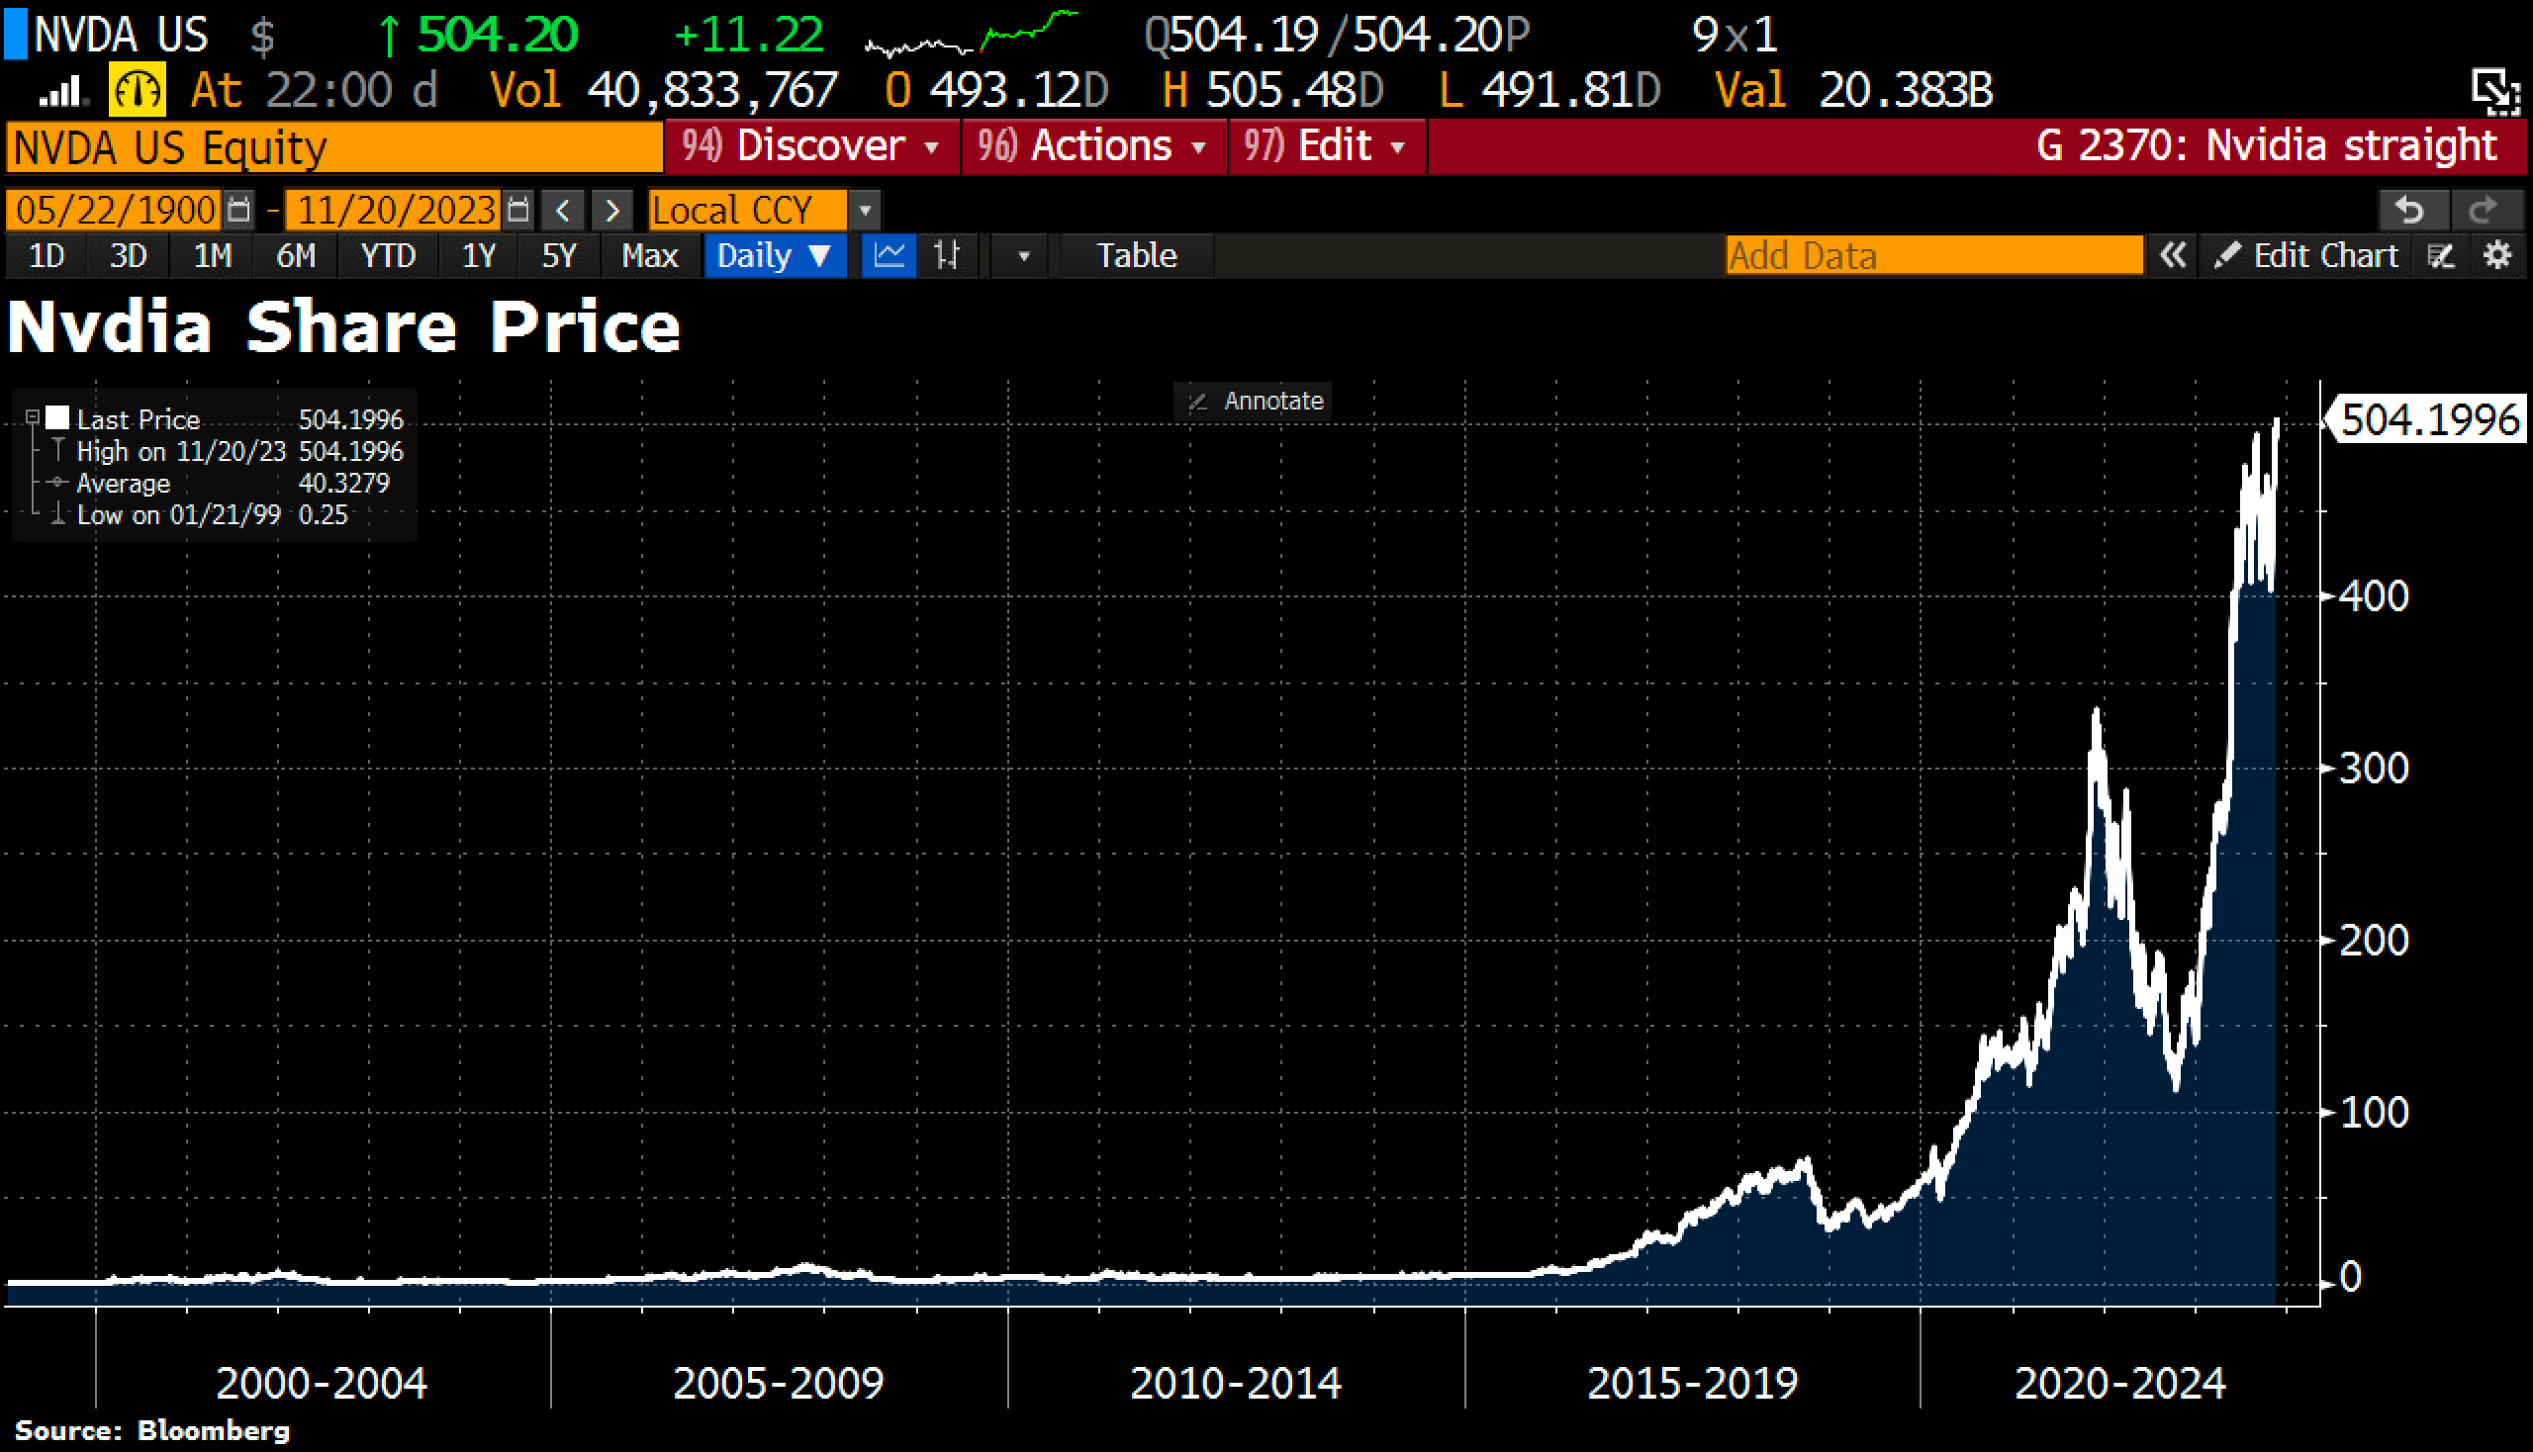Toggle the Last Price series white swatch

tap(57, 417)
